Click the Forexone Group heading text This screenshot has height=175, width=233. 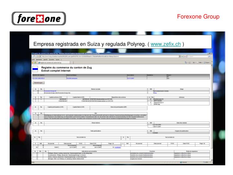tap(198, 17)
